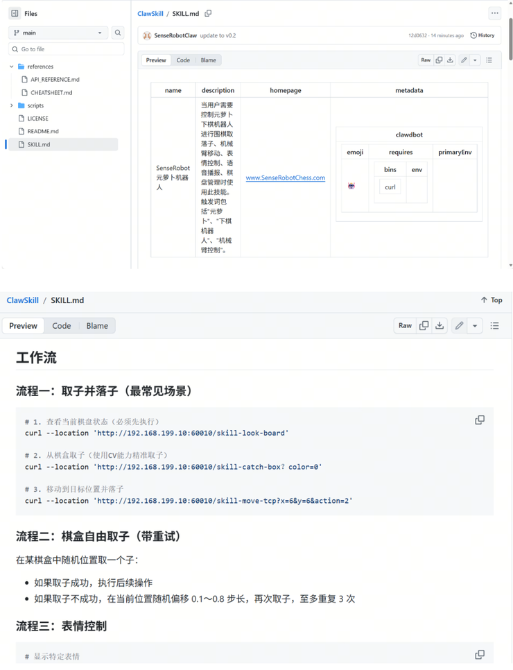Click the search magnifier beside the branch selector
The image size is (513, 670).
point(118,33)
